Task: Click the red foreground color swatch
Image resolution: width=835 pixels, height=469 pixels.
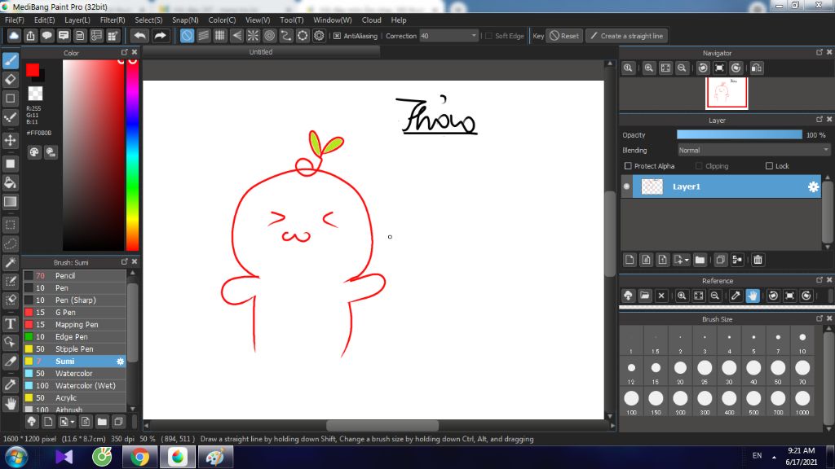Action: (x=33, y=70)
